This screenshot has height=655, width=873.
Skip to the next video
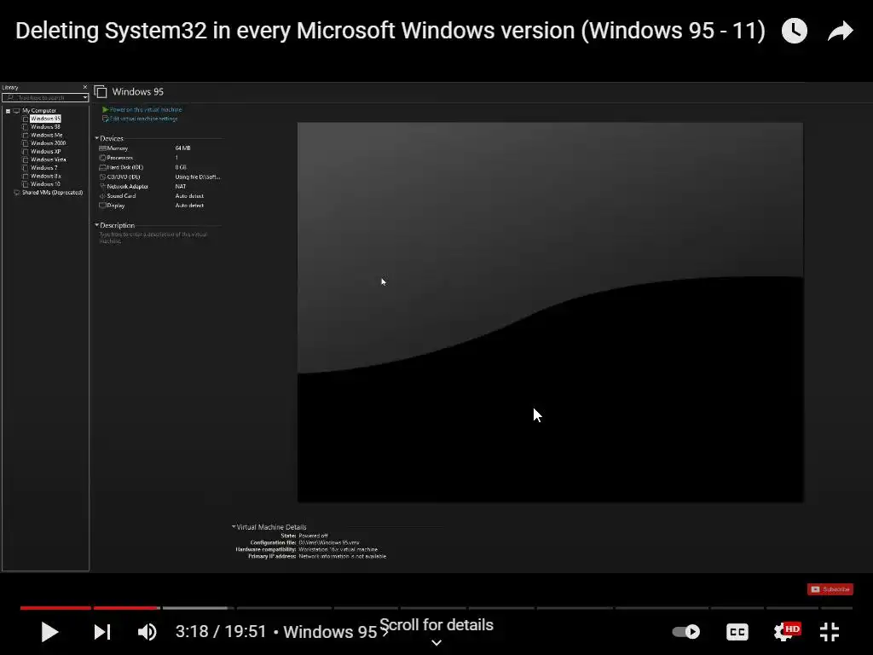102,632
